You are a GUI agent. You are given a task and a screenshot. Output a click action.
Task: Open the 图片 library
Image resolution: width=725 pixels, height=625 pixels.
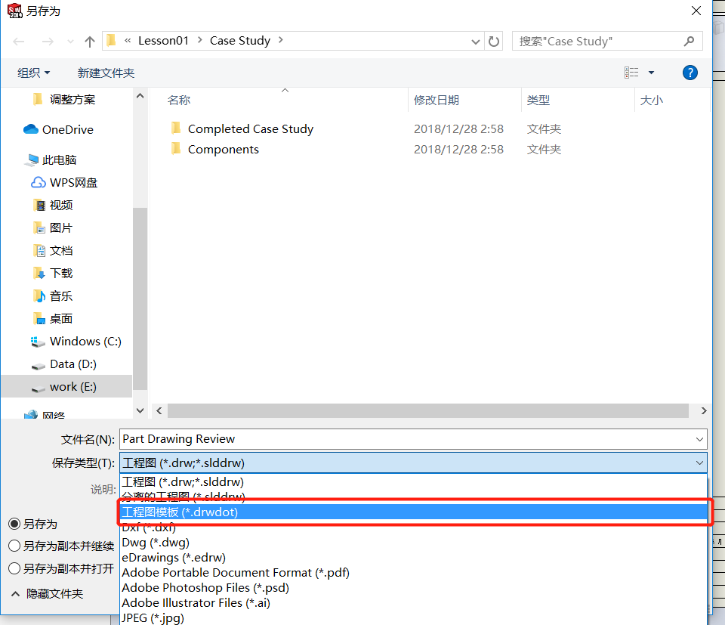[61, 228]
